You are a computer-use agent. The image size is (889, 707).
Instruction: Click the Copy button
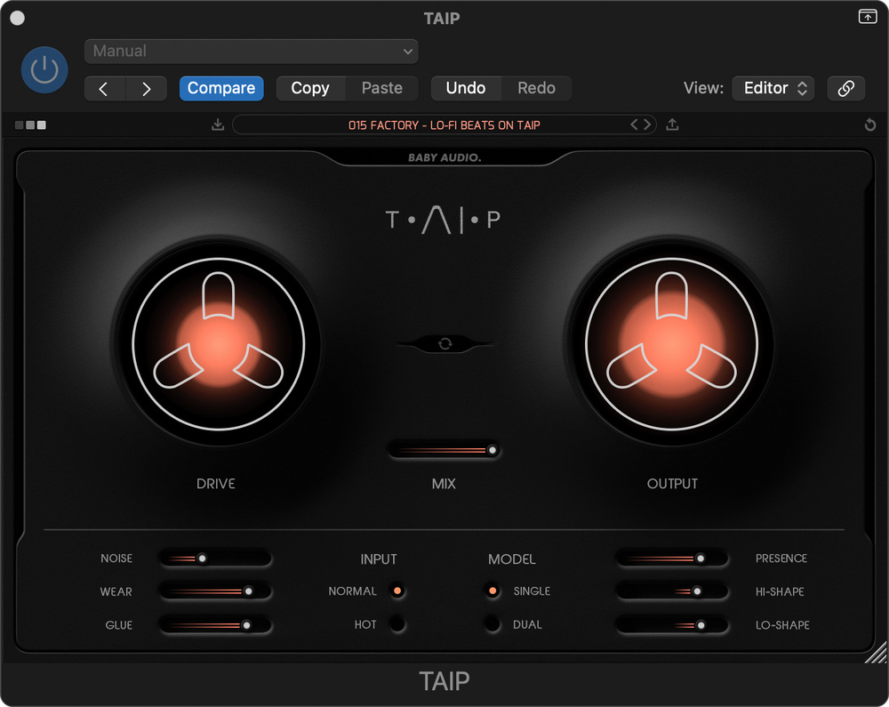coord(309,88)
